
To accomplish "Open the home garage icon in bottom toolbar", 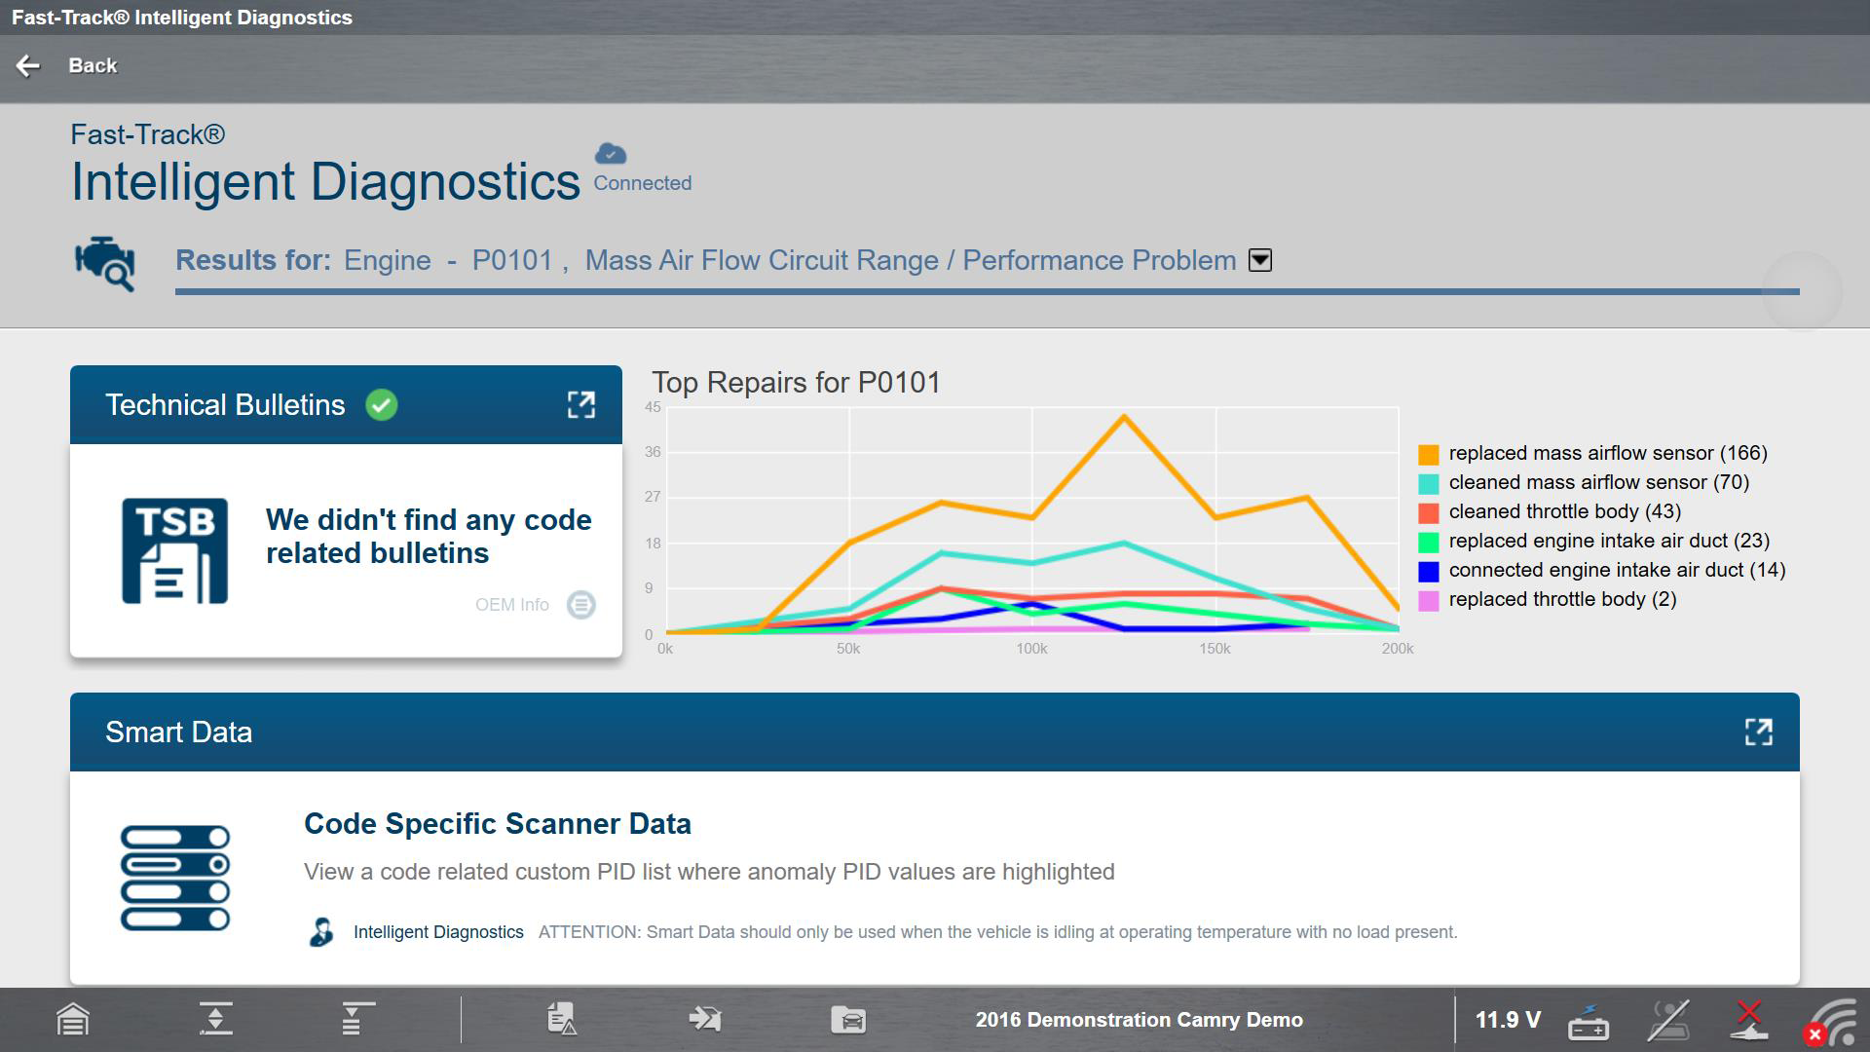I will coord(73,1020).
